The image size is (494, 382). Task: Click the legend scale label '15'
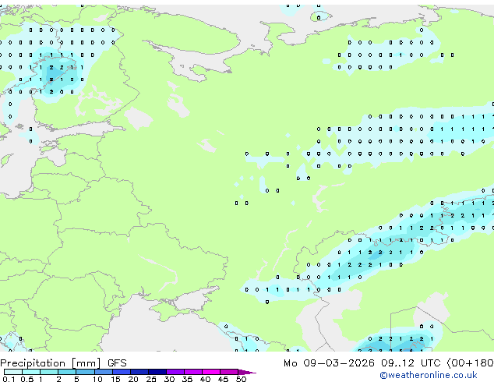click(x=115, y=379)
